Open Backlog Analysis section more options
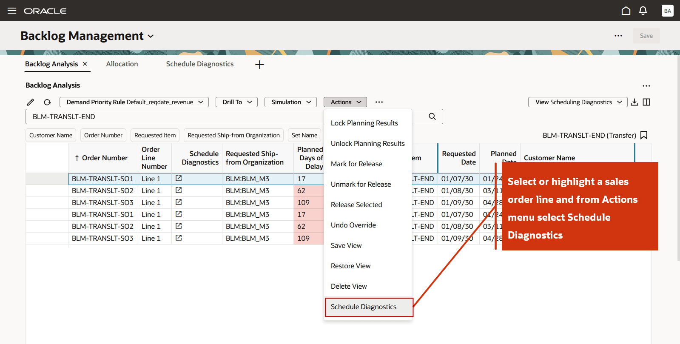 (646, 86)
